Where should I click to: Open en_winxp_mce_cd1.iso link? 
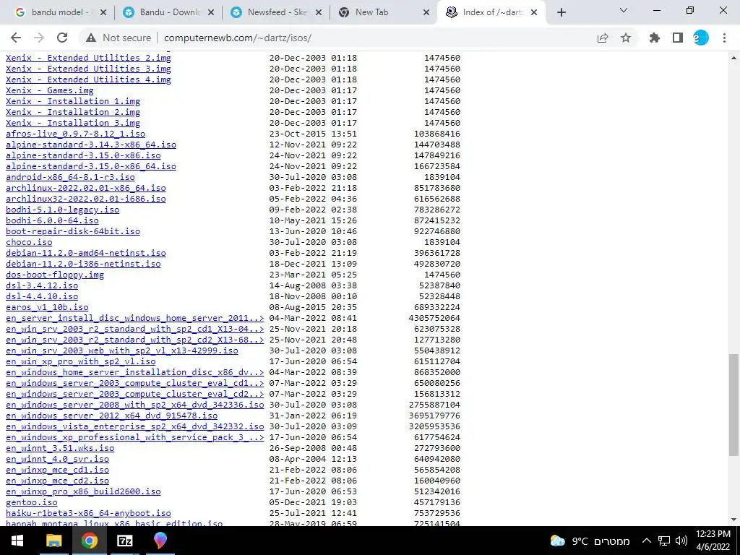point(58,470)
